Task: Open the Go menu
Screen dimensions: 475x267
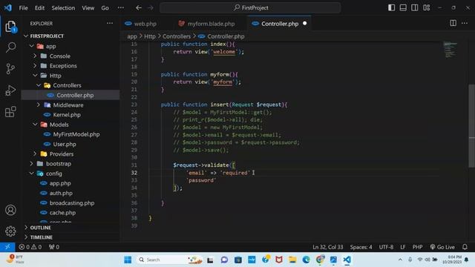Action: click(x=105, y=8)
